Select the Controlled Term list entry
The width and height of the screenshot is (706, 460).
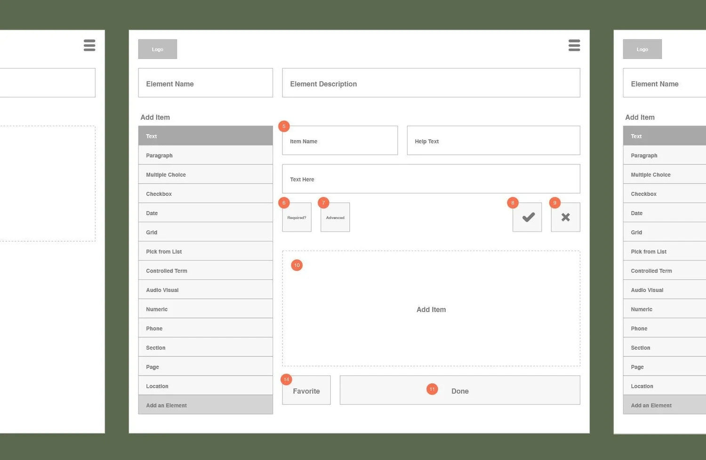205,271
